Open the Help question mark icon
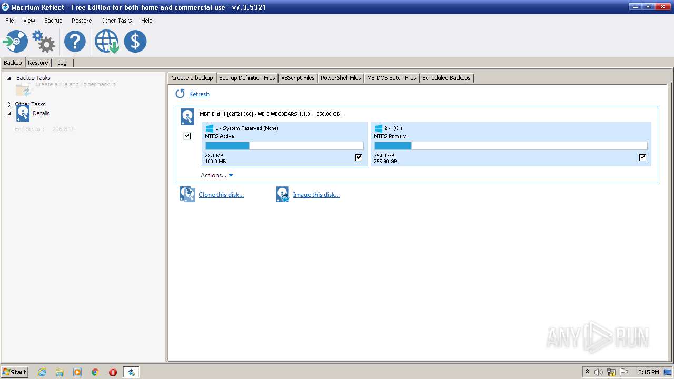This screenshot has width=674, height=379. (75, 41)
